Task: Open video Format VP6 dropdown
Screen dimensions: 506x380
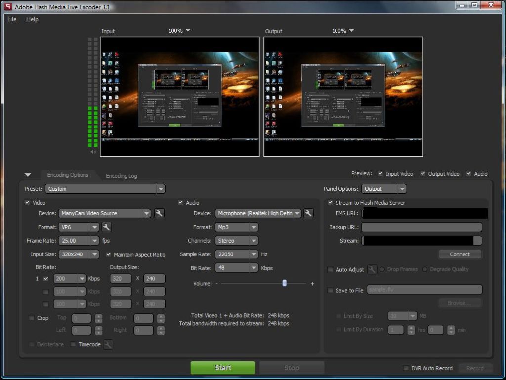Action: pos(79,227)
